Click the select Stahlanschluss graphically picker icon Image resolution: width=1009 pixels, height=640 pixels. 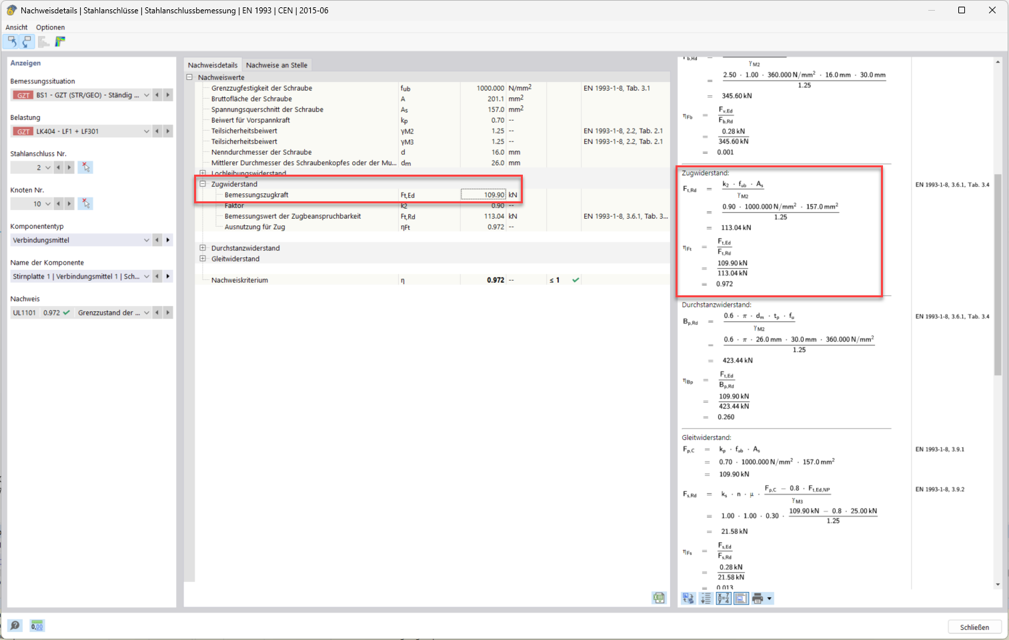click(x=85, y=167)
